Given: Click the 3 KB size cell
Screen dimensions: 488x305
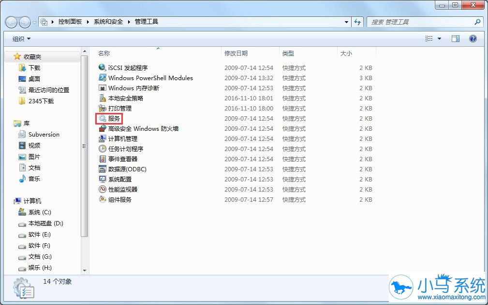Looking at the screenshot, I should coord(366,78).
